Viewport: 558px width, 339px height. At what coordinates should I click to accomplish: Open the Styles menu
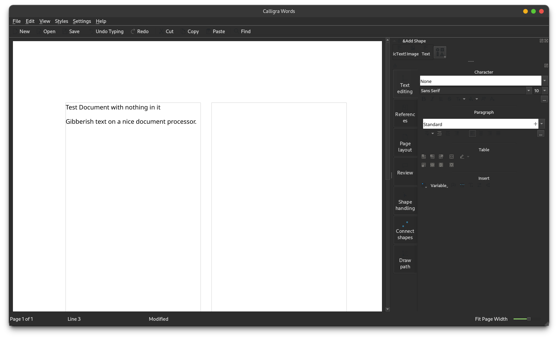click(x=61, y=21)
